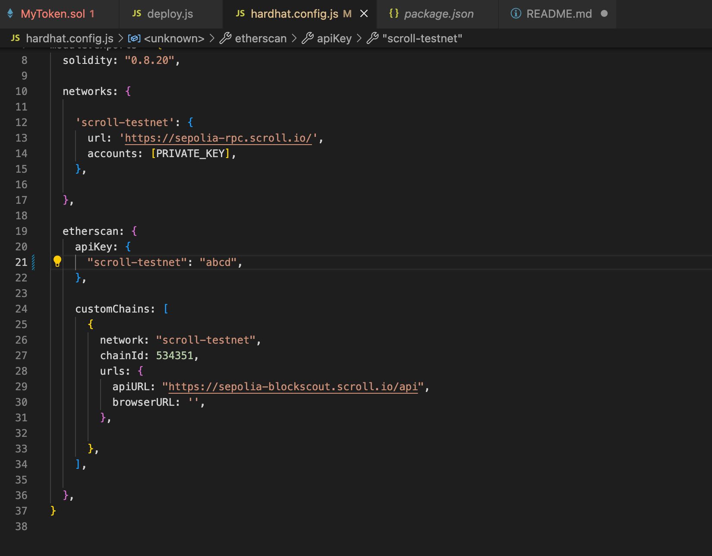
Task: Click the JS icon on deploy.js tab
Action: pyautogui.click(x=137, y=14)
